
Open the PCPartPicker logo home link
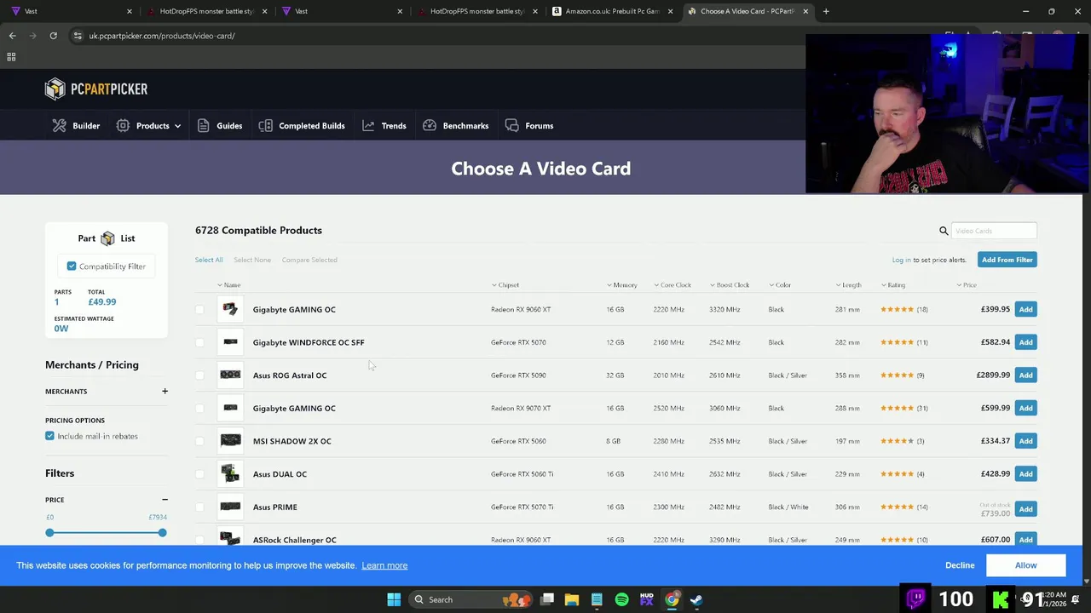tap(96, 89)
